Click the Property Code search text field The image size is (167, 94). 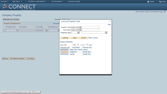(91, 27)
